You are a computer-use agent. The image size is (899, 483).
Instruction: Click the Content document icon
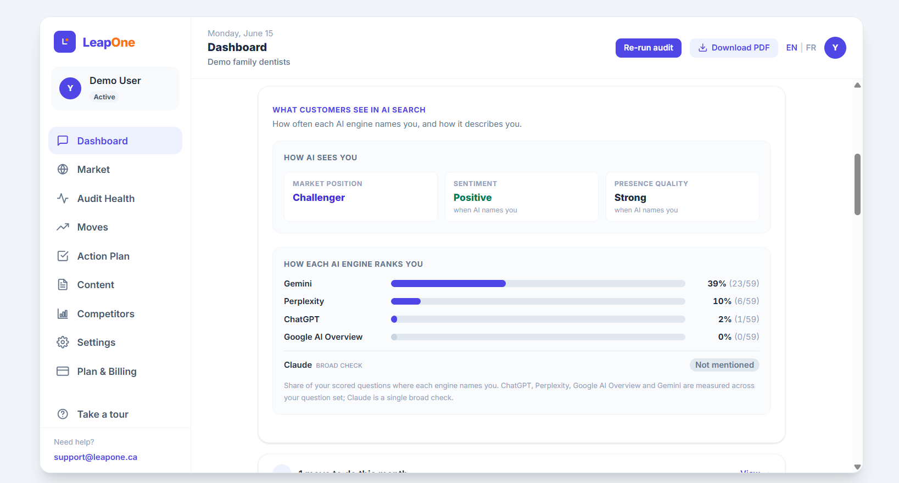(63, 285)
